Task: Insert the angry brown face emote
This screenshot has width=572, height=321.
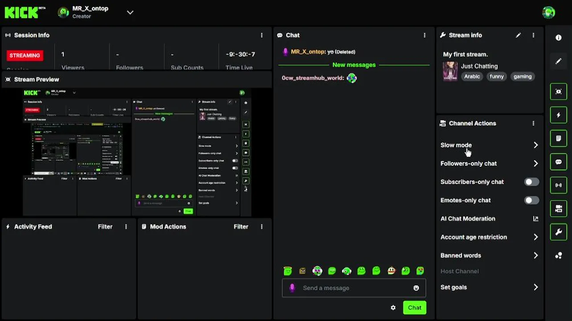Action: (302, 271)
